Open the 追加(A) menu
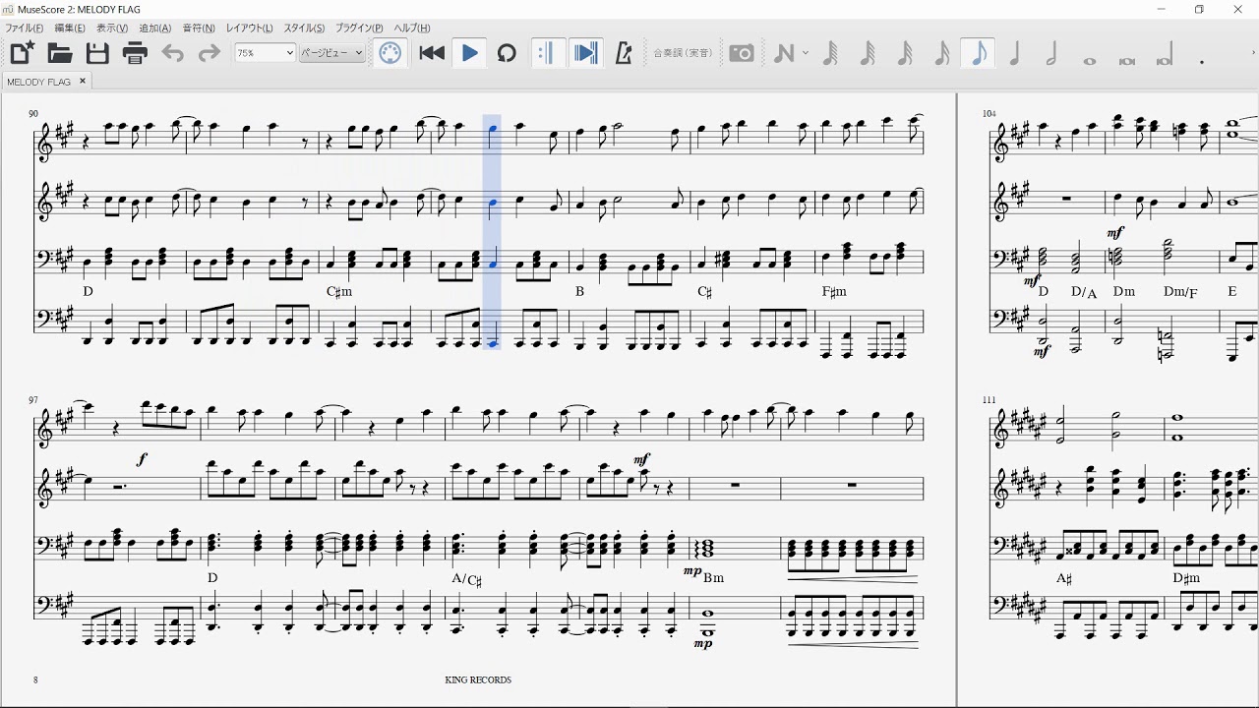This screenshot has width=1259, height=708. click(x=155, y=29)
